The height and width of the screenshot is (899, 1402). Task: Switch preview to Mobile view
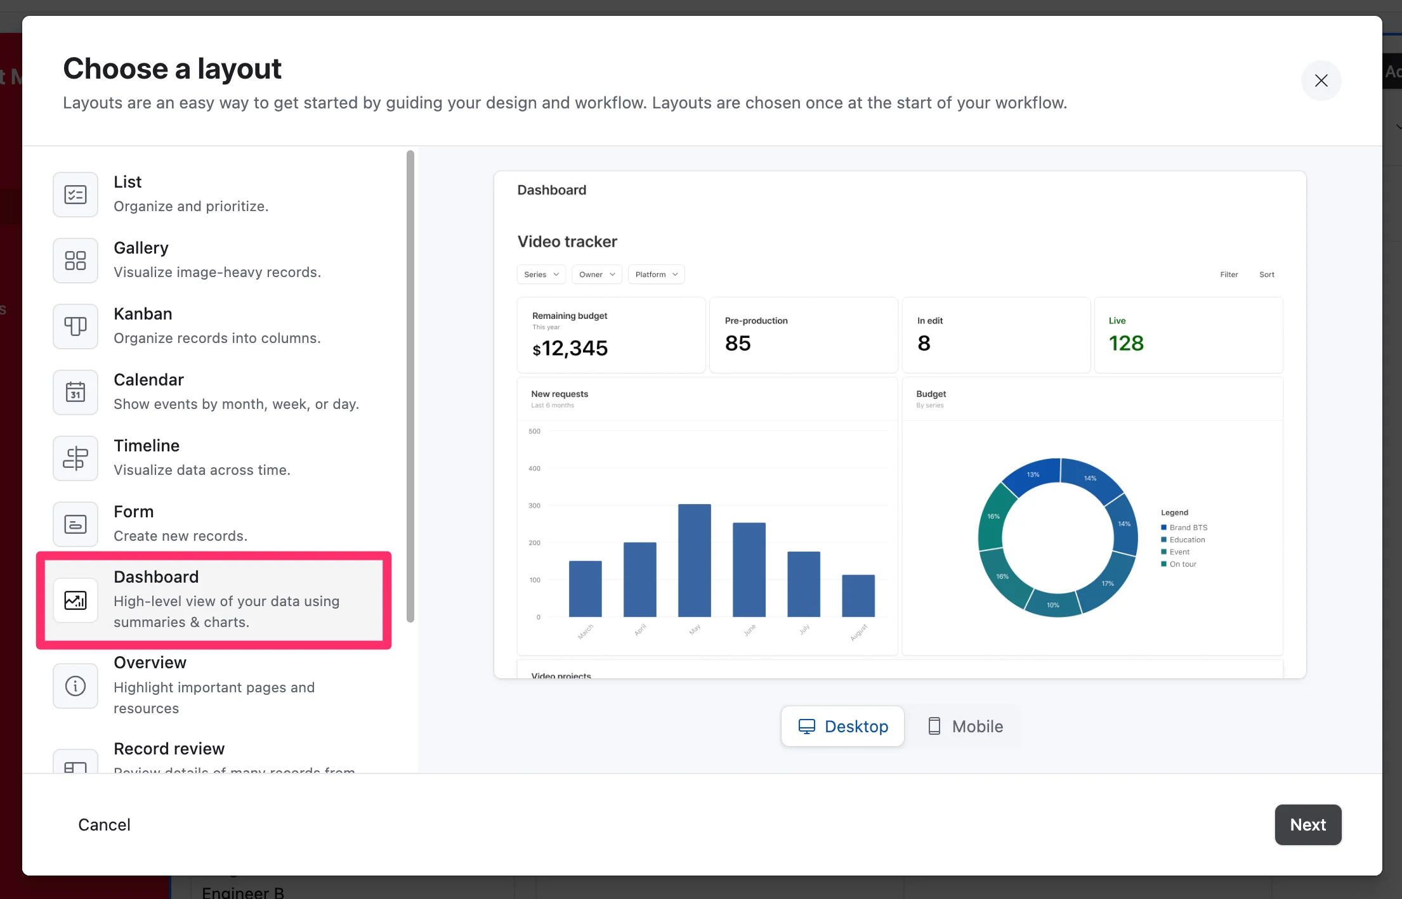point(965,727)
